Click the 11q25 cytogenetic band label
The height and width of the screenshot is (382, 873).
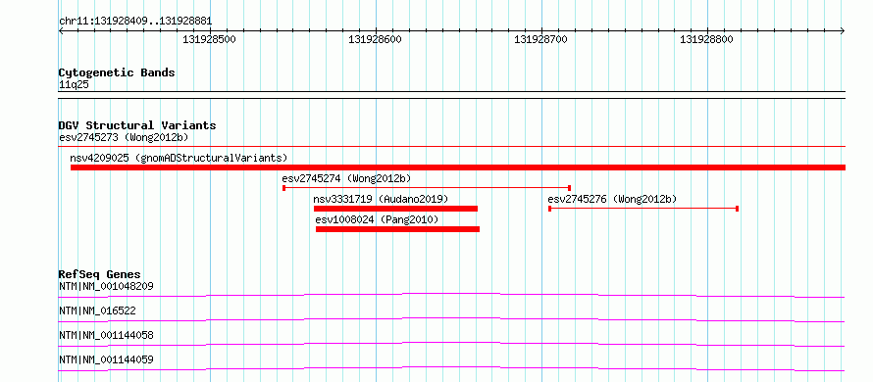tap(74, 84)
